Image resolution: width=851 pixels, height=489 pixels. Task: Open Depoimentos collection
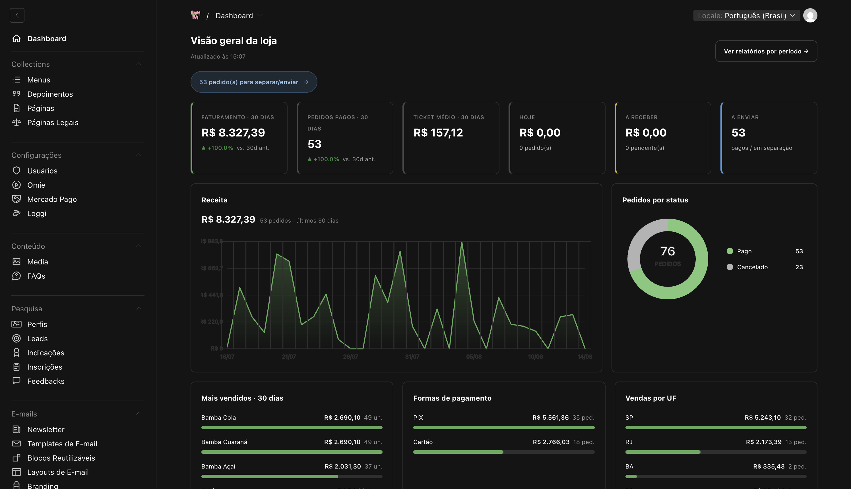pos(50,94)
